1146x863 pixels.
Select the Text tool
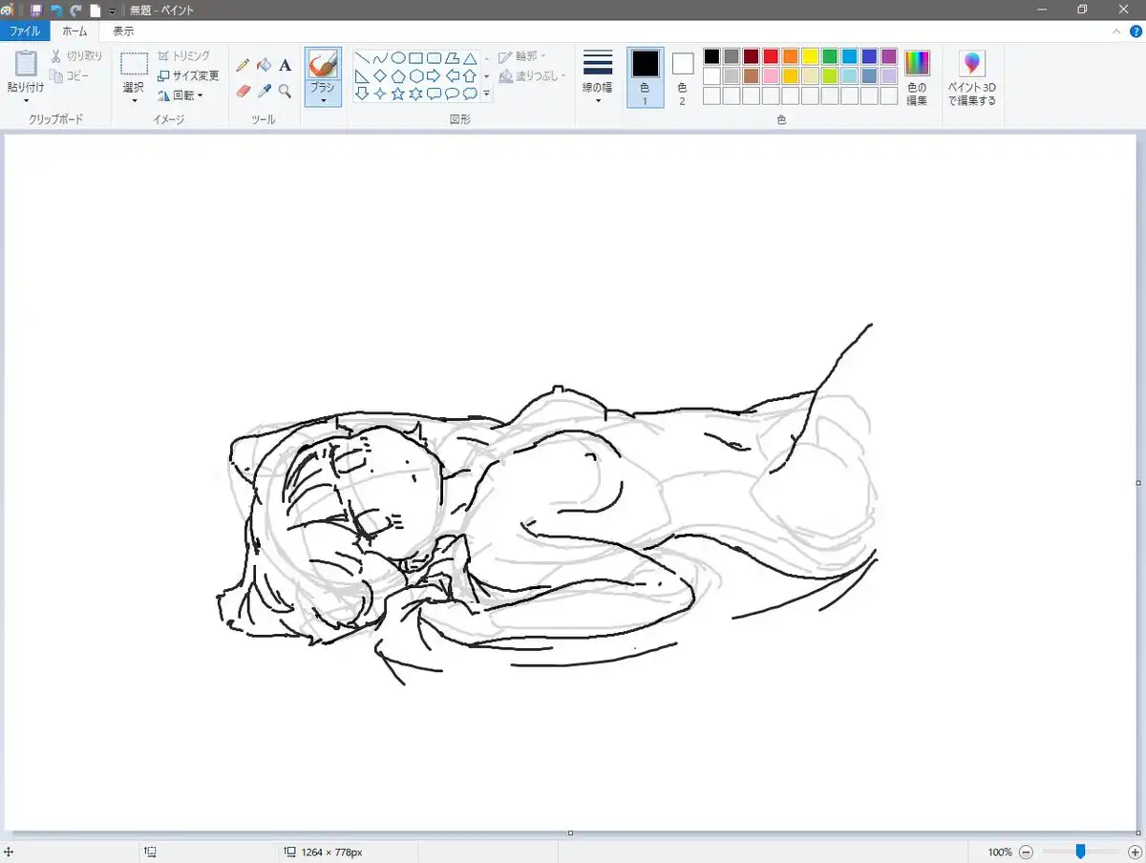(285, 65)
